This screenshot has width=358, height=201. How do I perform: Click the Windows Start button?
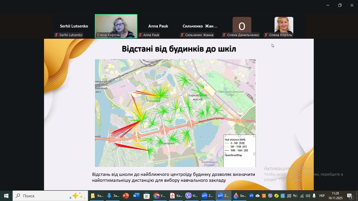pos(6,196)
